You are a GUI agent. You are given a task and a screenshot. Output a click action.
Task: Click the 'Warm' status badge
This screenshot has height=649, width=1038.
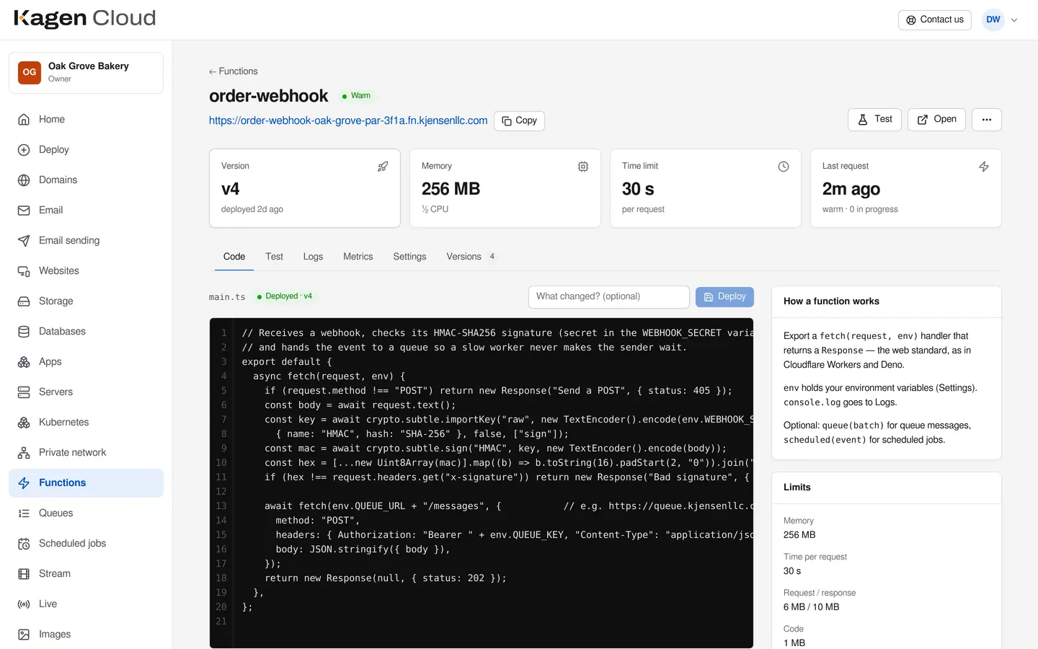coord(356,96)
